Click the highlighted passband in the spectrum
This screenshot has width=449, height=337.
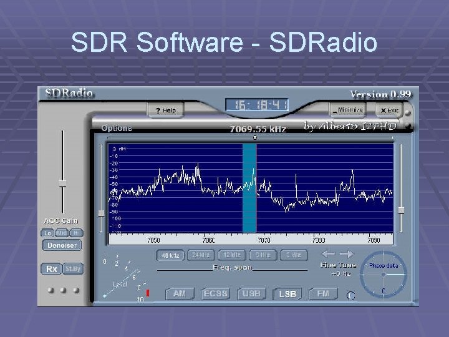249,188
